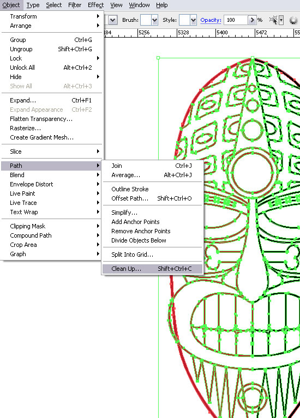Expand the Slice submenu
The height and width of the screenshot is (418, 300).
pyautogui.click(x=51, y=152)
